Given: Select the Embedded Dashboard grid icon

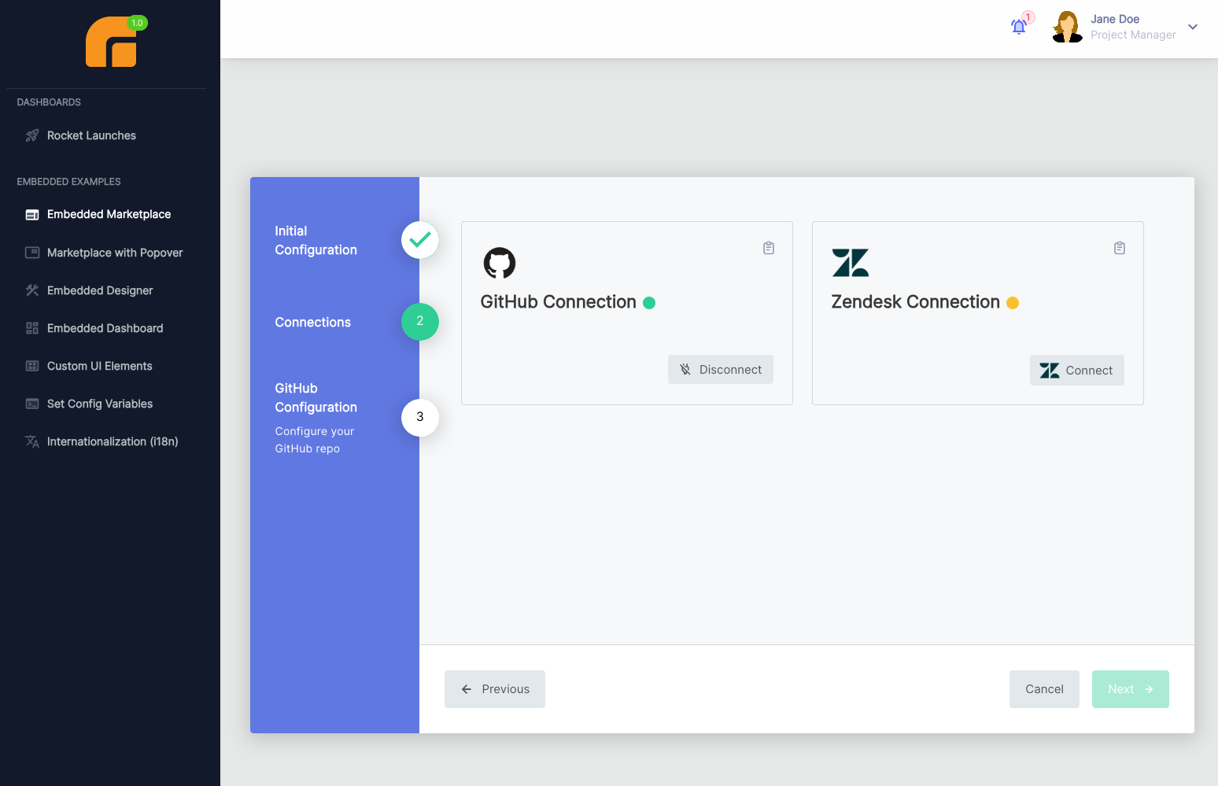Looking at the screenshot, I should [x=31, y=327].
